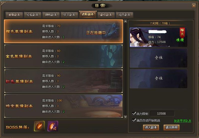Open the 铜钱副本 tab

51,15
